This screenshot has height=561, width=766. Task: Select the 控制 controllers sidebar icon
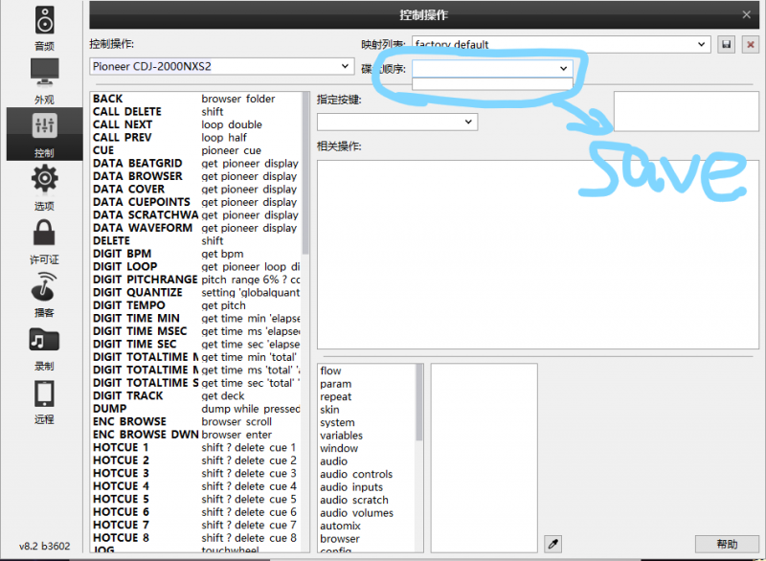[x=44, y=132]
